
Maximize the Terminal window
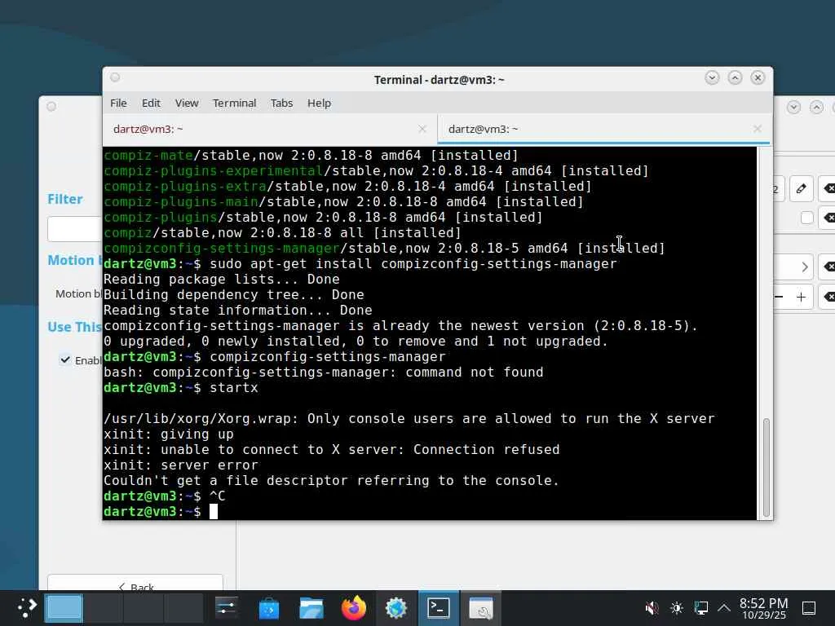[x=735, y=77]
